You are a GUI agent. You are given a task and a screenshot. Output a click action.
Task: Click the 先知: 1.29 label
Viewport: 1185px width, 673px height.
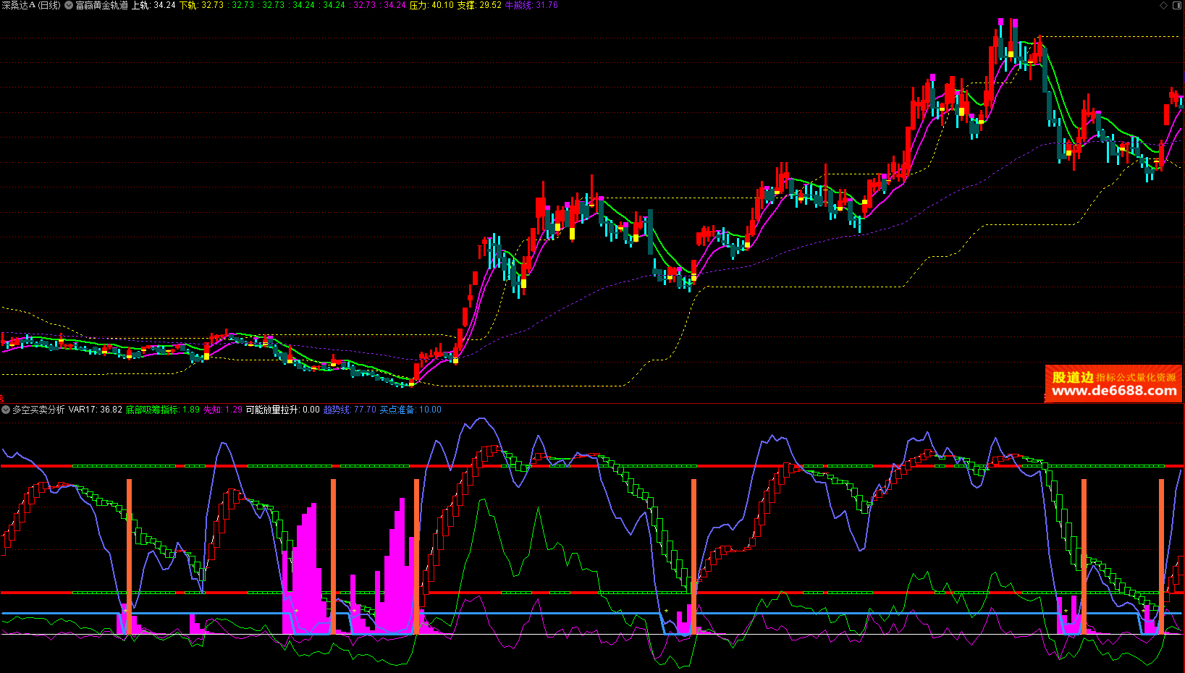pos(223,410)
